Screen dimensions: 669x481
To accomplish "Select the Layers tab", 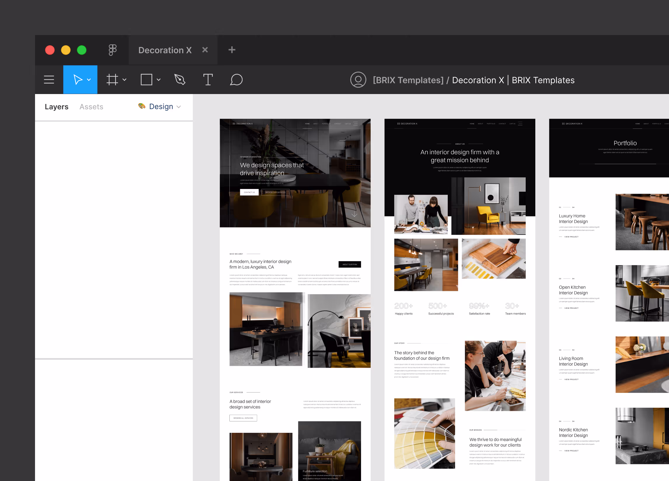I will [x=57, y=107].
